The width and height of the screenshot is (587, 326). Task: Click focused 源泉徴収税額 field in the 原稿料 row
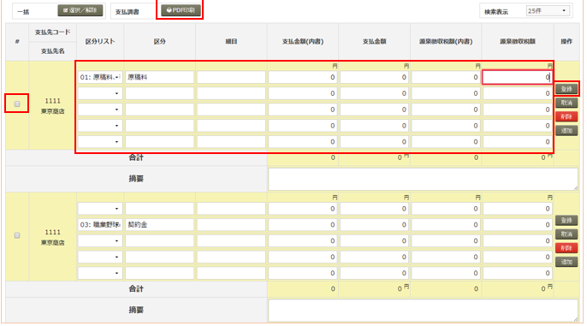coord(518,77)
